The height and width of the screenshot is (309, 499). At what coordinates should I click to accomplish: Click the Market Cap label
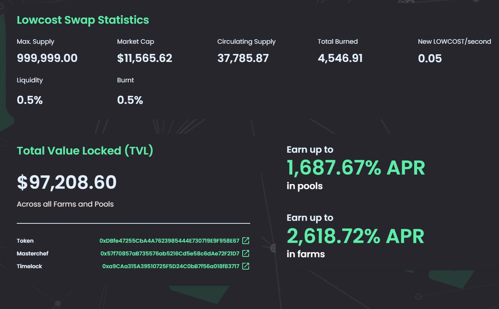point(136,42)
